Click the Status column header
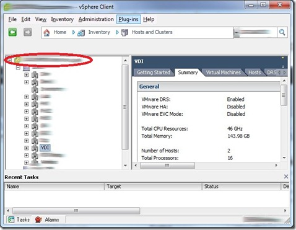This screenshot has height=230, width=296. tap(241, 187)
